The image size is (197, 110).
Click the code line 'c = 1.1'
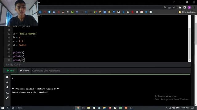coord(18,41)
